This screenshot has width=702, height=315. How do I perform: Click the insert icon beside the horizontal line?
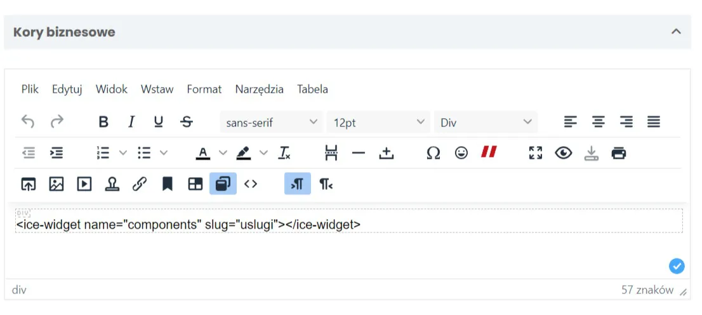[386, 153]
